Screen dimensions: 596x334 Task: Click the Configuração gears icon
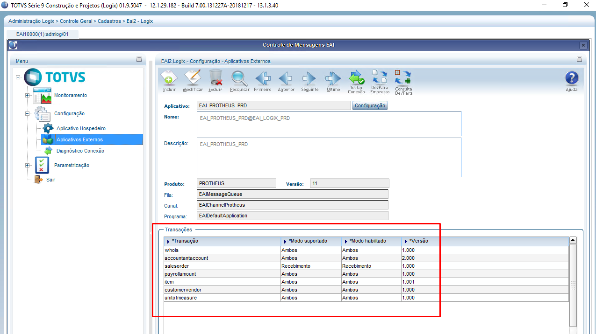[x=42, y=113]
